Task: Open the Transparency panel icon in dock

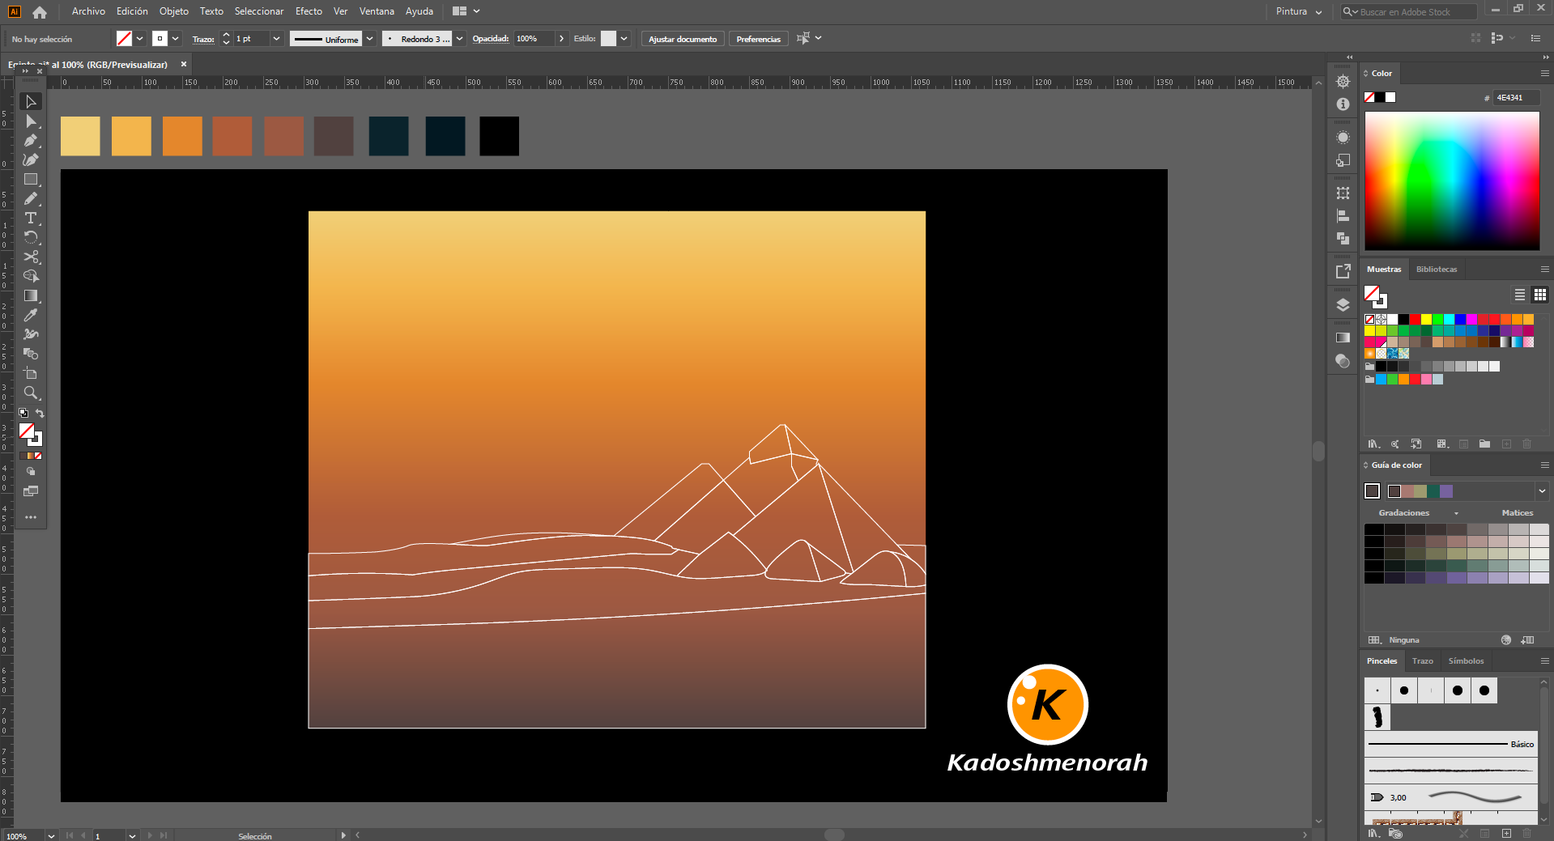Action: coord(1343,360)
